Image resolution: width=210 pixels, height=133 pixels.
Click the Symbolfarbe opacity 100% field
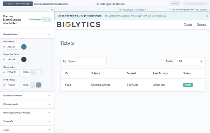26,85
